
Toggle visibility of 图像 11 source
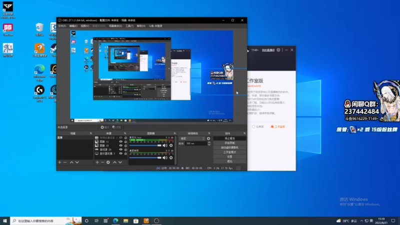pyautogui.click(x=121, y=141)
